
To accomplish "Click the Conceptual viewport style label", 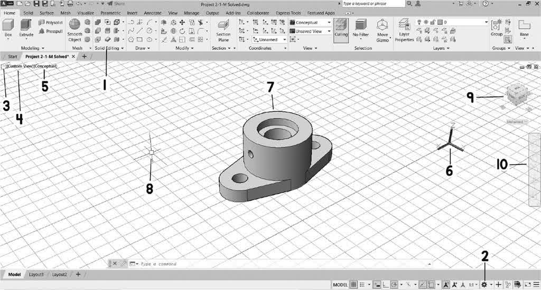I will [45, 66].
